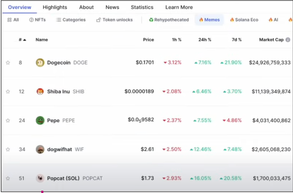Screen dimensions: 293x193
Task: Click dogwifhat price $2.61
Action: (x=147, y=149)
